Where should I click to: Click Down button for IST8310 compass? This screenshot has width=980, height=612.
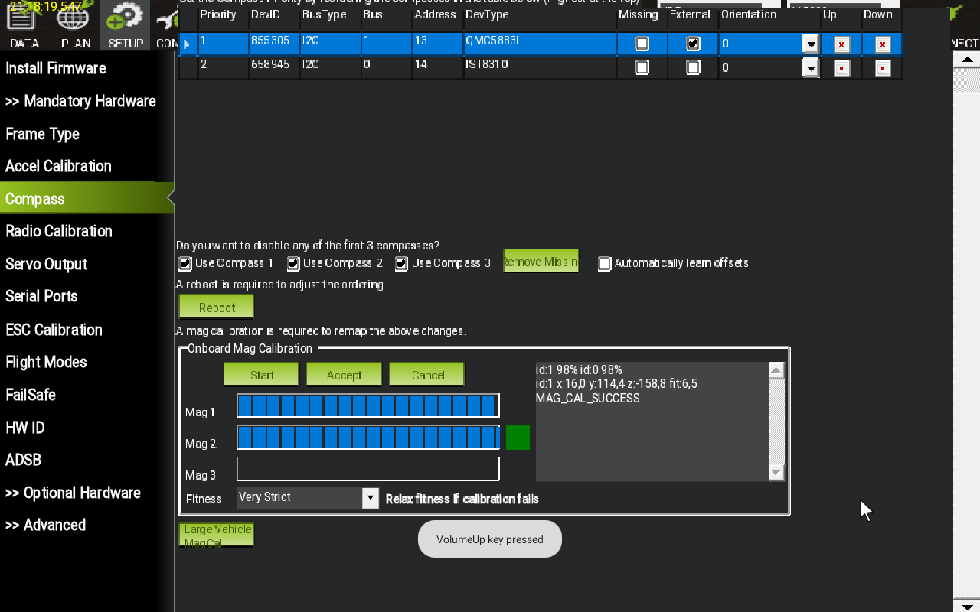click(882, 69)
